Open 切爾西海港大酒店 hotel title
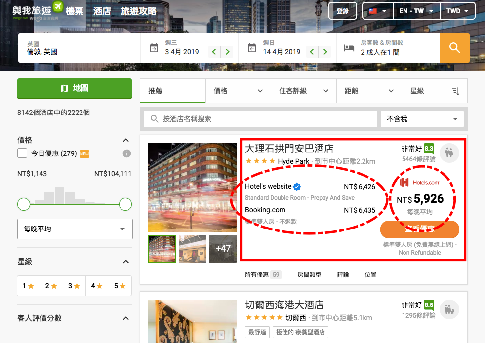This screenshot has width=485, height=343. pos(284,305)
